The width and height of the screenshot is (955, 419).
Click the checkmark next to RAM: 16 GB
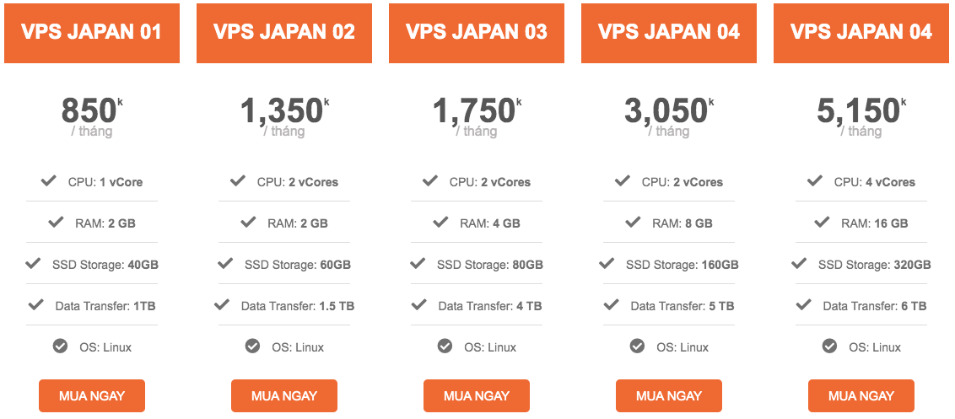pyautogui.click(x=822, y=223)
